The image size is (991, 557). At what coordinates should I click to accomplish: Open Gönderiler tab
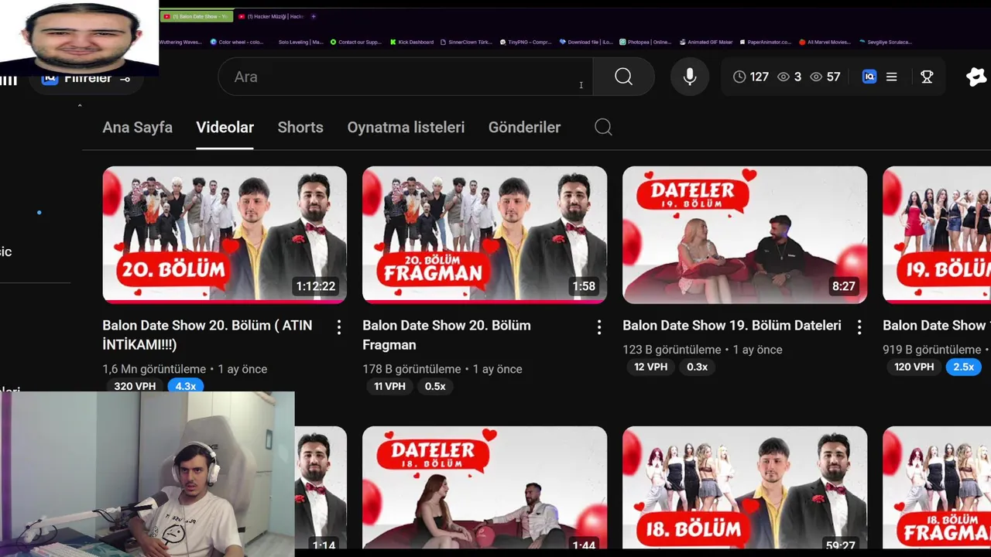pyautogui.click(x=524, y=127)
